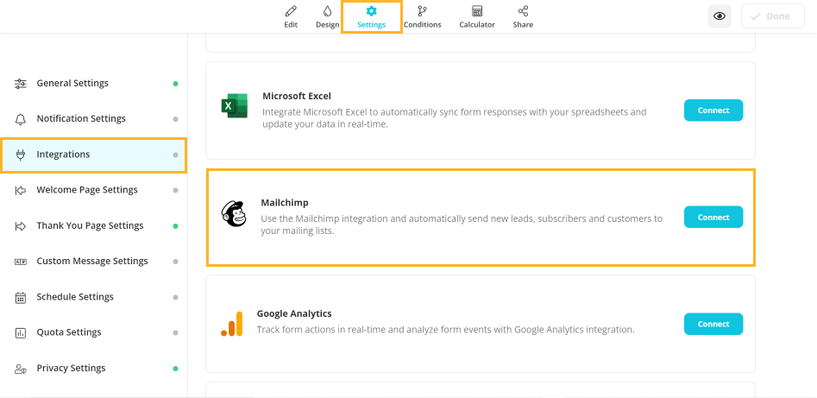Click the Microsoft Excel logo
This screenshot has width=817, height=398.
[x=234, y=106]
